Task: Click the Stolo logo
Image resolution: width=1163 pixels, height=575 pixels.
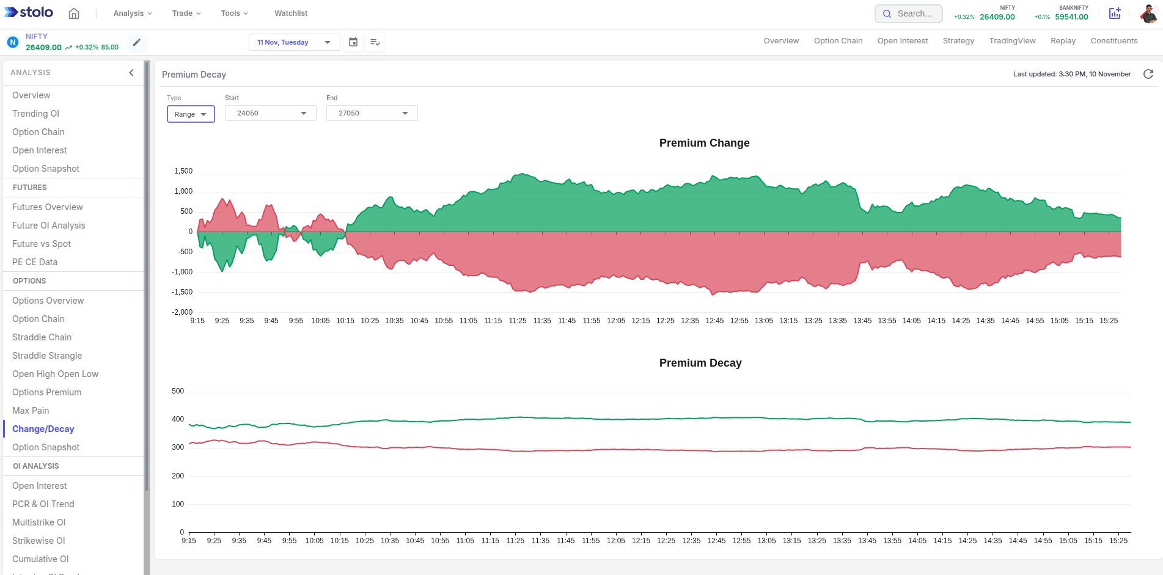Action: pyautogui.click(x=29, y=13)
